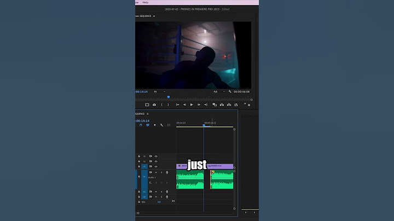This screenshot has width=394, height=221.
Task: Export frame with the camera icon
Action: click(154, 104)
